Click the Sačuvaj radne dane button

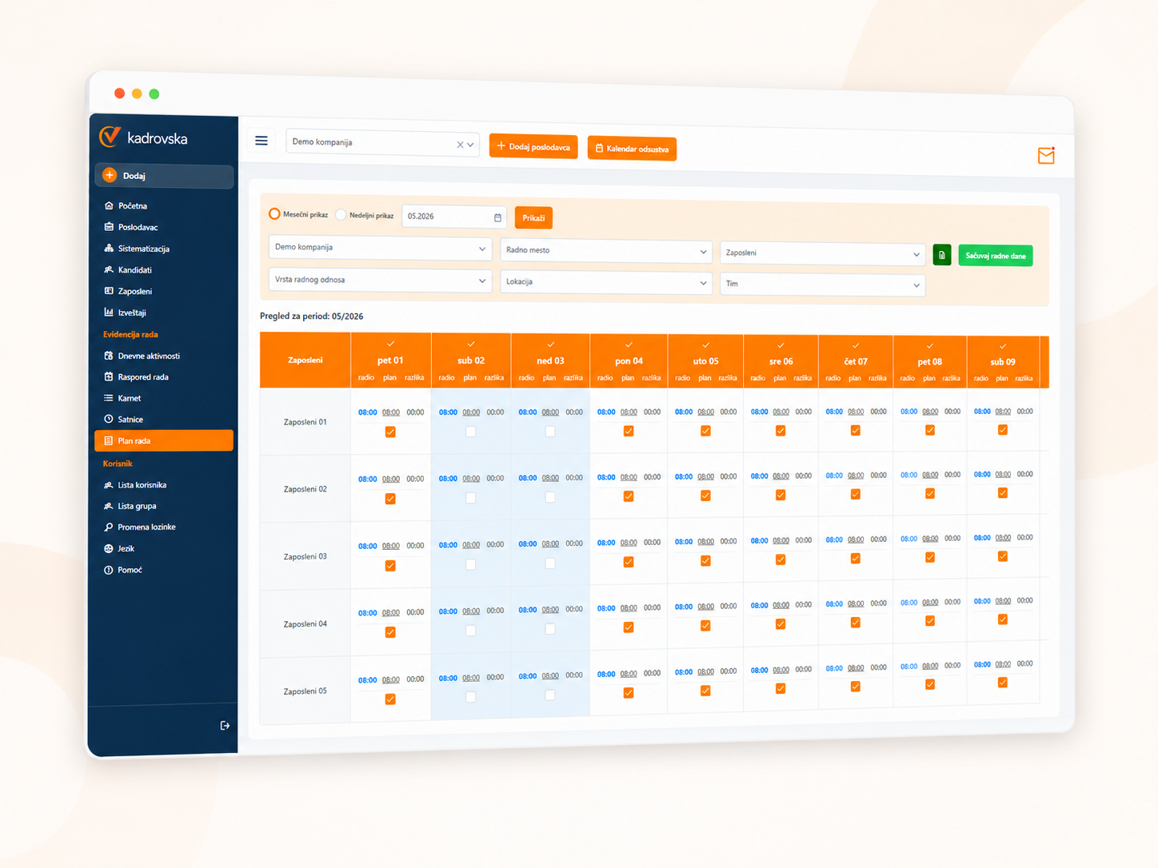click(996, 256)
